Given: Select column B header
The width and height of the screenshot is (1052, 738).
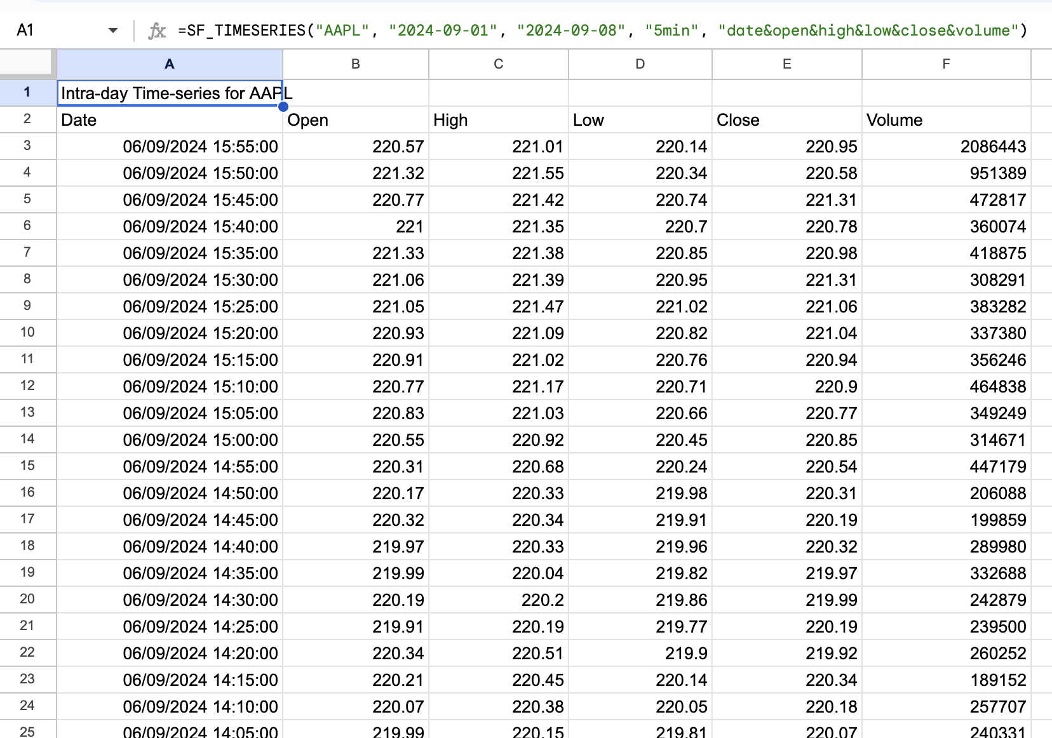Looking at the screenshot, I should [354, 64].
